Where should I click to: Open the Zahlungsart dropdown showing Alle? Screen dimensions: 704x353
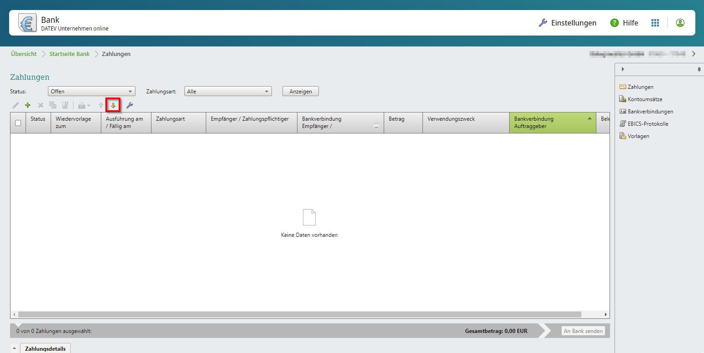228,91
